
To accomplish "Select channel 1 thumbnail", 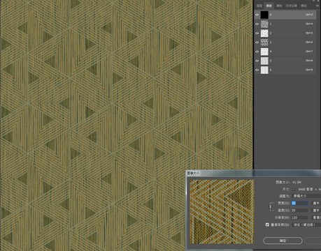I will click(264, 24).
